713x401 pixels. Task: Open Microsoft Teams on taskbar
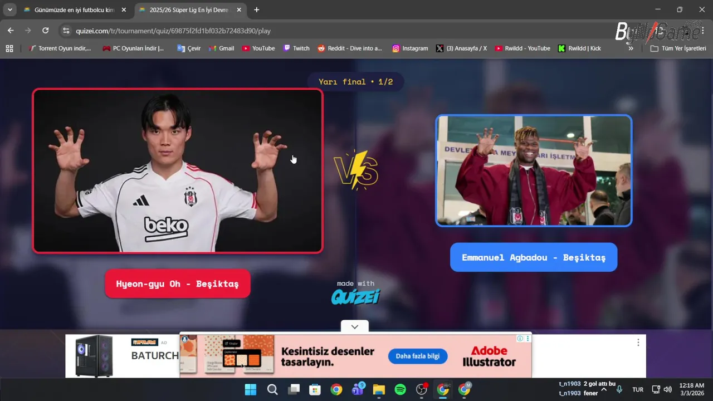pyautogui.click(x=358, y=390)
